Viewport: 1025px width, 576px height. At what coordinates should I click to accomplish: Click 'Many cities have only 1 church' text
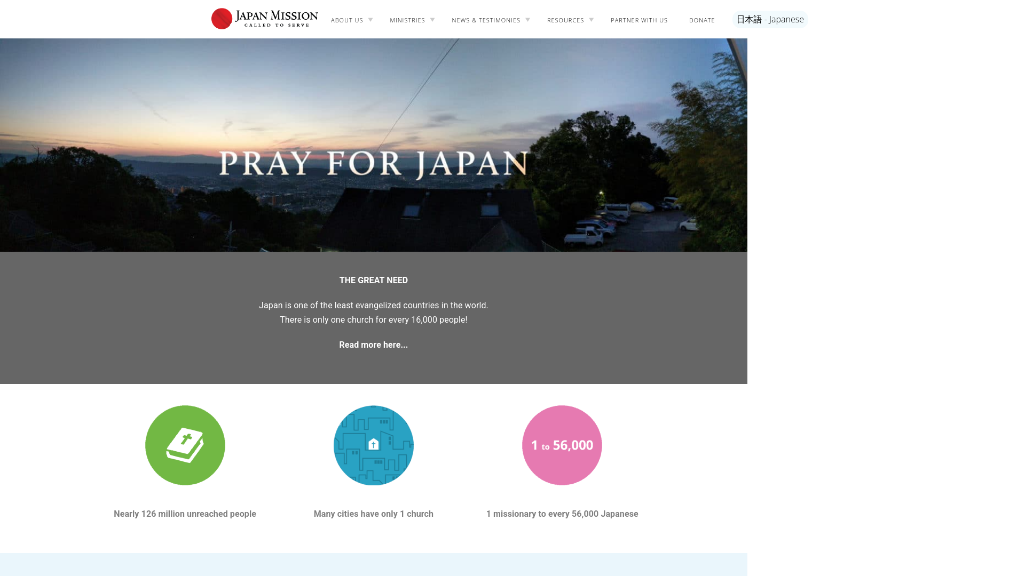click(x=374, y=514)
